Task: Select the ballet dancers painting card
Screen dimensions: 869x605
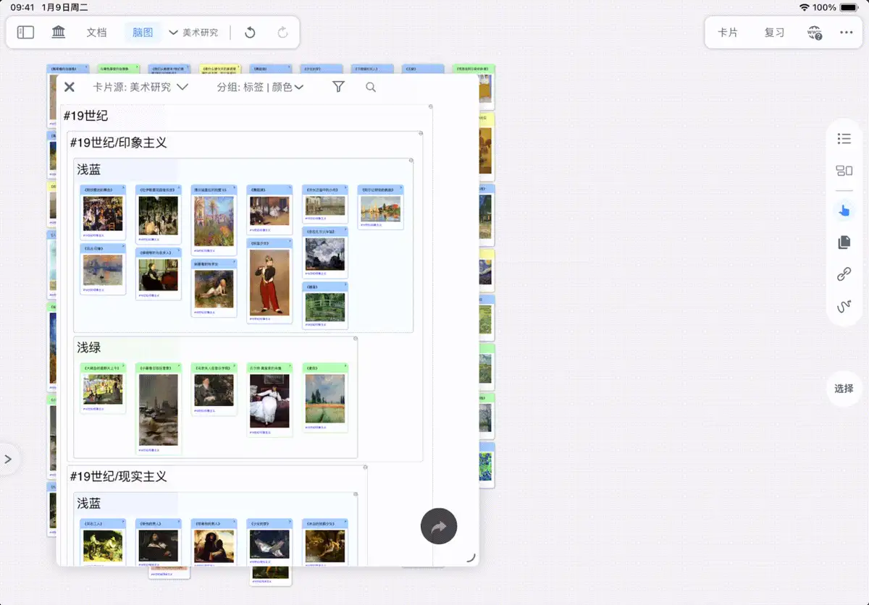Action: 269,210
